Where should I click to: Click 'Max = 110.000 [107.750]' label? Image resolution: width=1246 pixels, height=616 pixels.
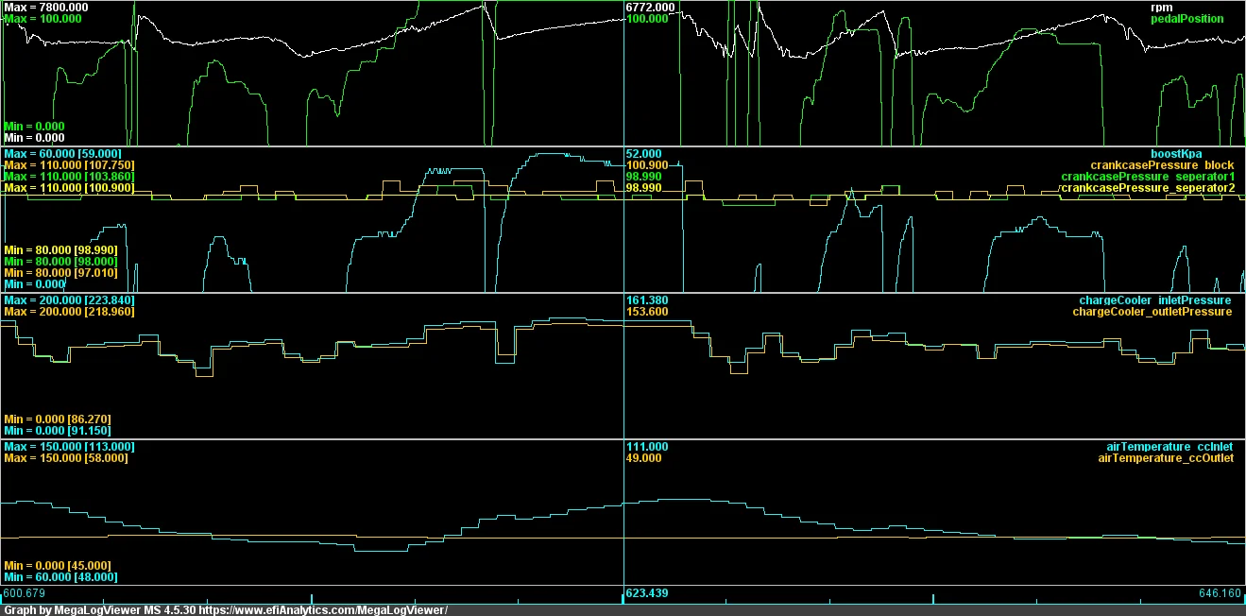click(x=69, y=165)
